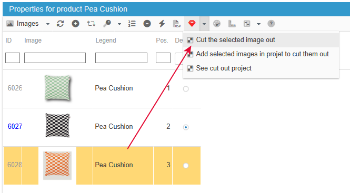Click the CSV export icon

(177, 24)
